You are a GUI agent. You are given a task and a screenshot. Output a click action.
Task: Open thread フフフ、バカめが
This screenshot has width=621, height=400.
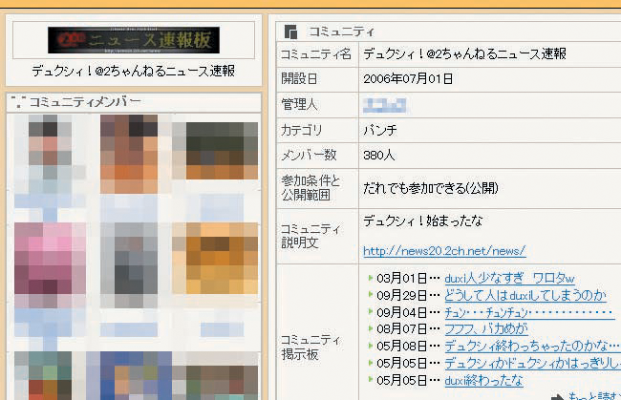click(486, 328)
